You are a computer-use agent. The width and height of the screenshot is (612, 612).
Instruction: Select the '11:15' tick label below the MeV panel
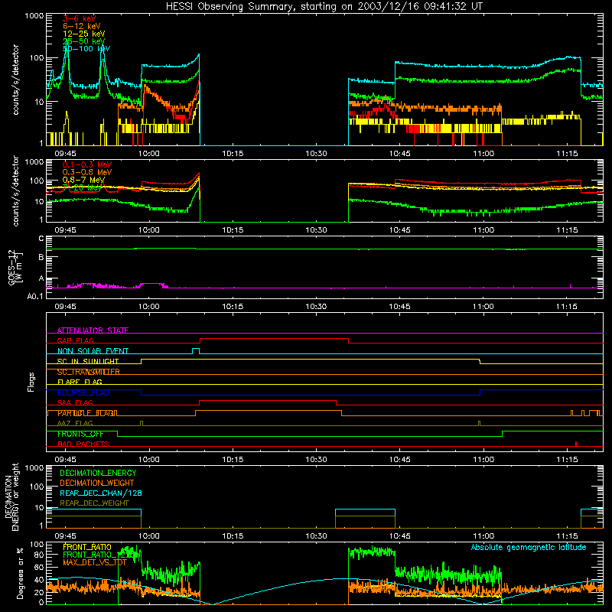tap(567, 230)
